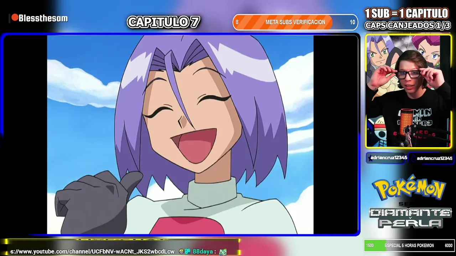Click the first adriancruz12345 username badge

click(x=386, y=158)
